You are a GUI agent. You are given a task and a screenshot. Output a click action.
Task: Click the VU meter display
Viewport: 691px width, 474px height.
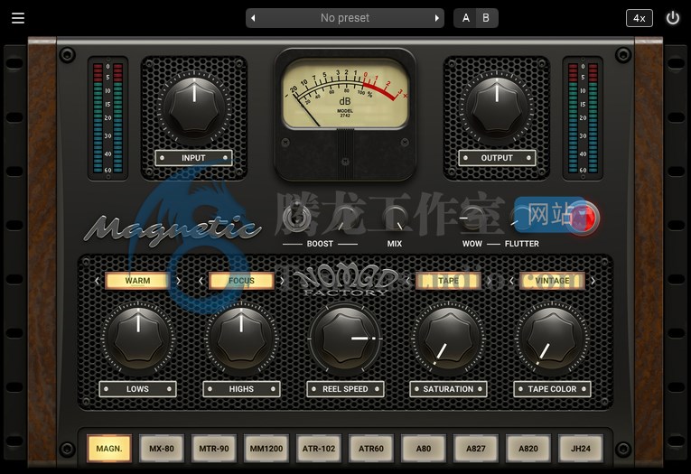[x=345, y=93]
